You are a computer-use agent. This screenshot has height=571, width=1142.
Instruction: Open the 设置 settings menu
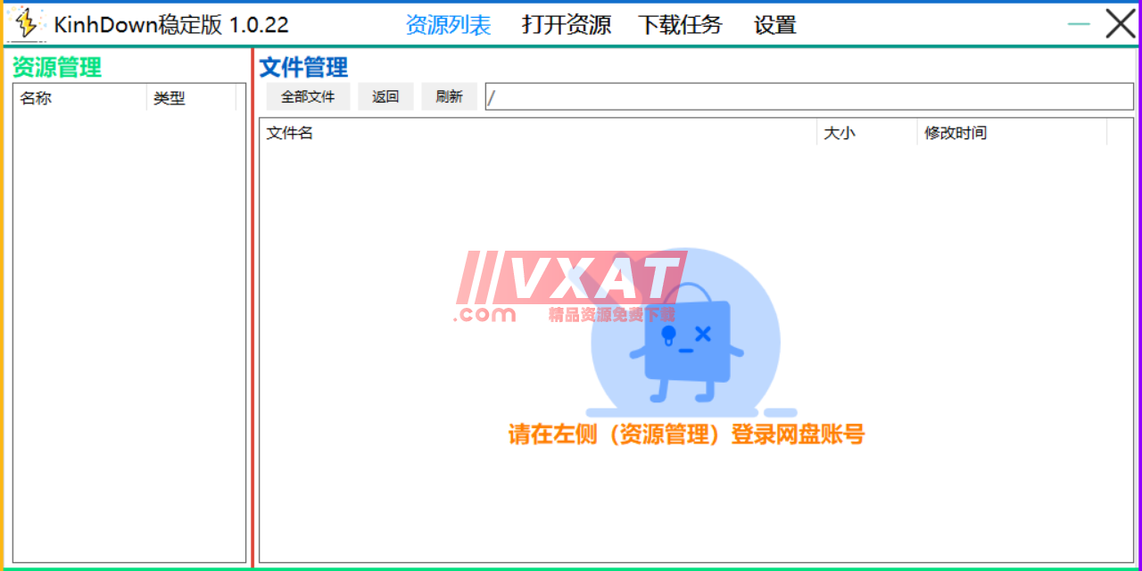[x=773, y=25]
